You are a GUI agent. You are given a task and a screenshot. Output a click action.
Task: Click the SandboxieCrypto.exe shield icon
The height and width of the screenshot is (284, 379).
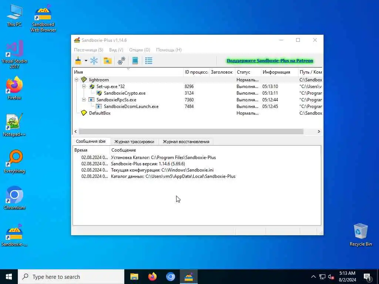(99, 93)
